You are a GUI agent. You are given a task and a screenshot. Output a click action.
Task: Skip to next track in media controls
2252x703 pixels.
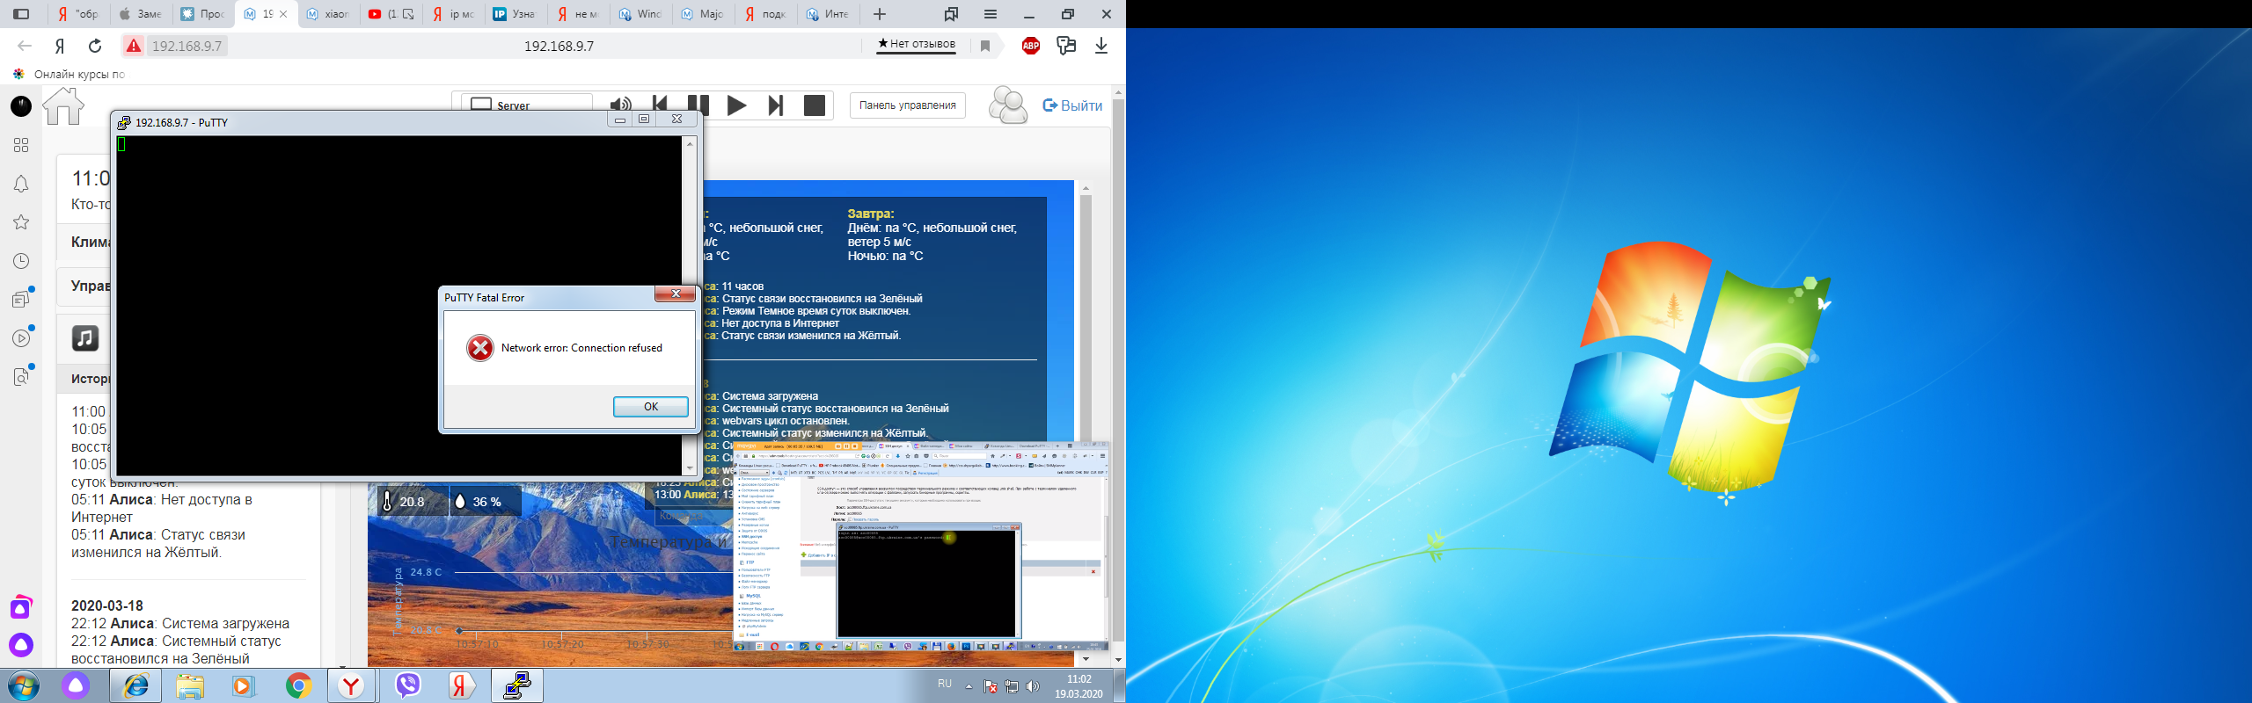point(775,105)
